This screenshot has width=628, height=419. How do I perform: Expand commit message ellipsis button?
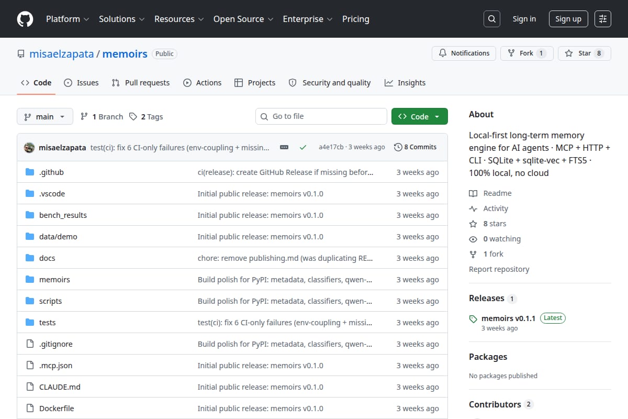(284, 147)
